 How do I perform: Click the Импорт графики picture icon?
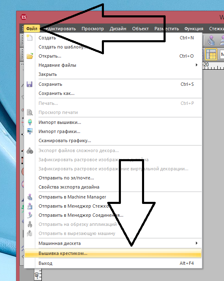click(x=30, y=131)
